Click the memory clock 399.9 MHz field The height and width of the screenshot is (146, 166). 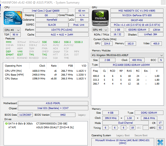click(111, 118)
